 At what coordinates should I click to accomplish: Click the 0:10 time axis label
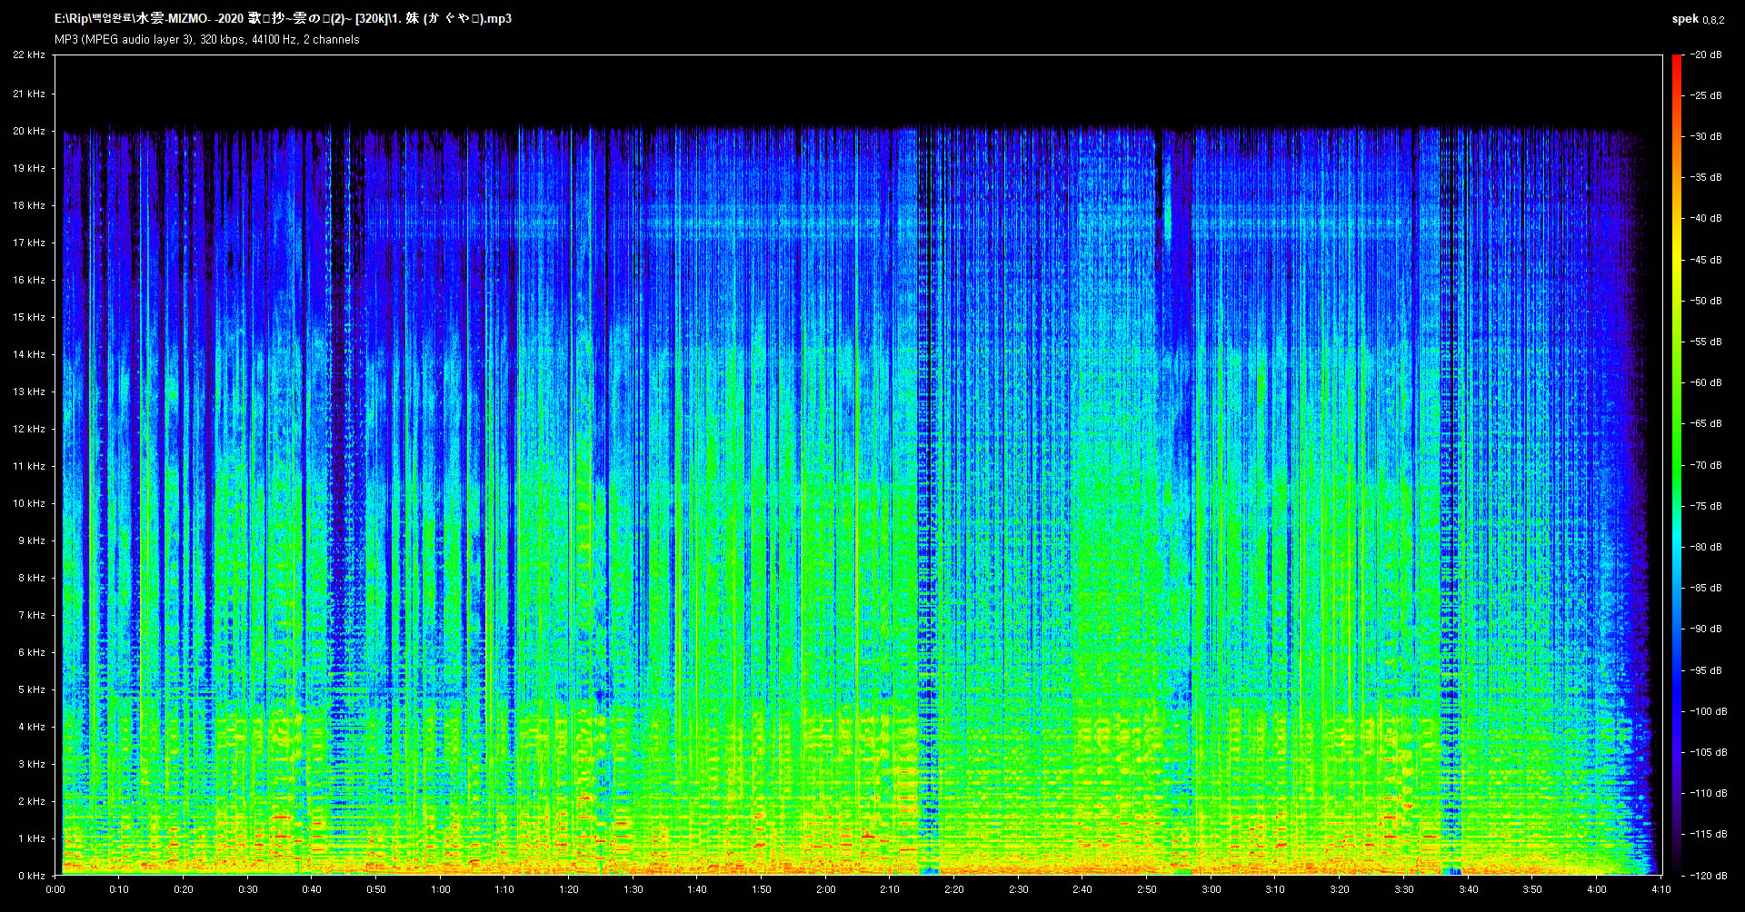[119, 889]
